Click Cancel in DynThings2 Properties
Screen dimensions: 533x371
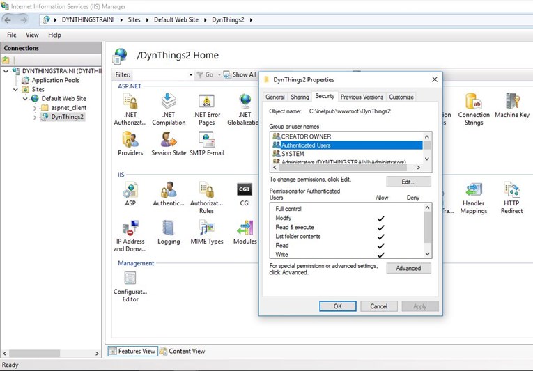[379, 306]
